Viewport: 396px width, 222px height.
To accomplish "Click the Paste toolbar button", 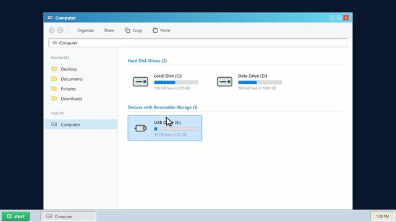I will pos(161,30).
